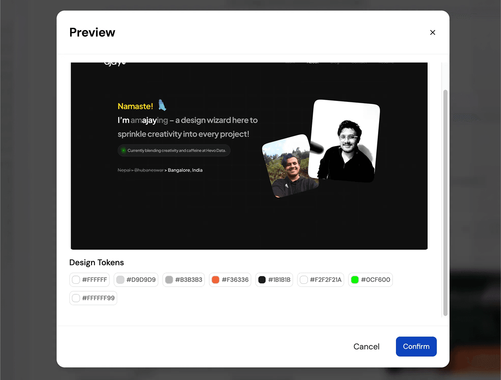Choose the #B3B3B3 gray token
This screenshot has height=380, width=501.
click(x=183, y=280)
